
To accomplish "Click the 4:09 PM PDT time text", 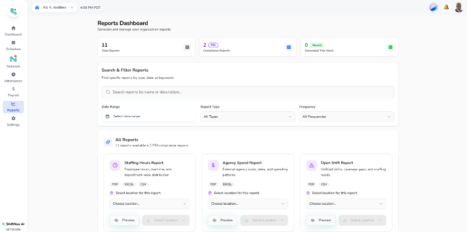I will point(90,8).
